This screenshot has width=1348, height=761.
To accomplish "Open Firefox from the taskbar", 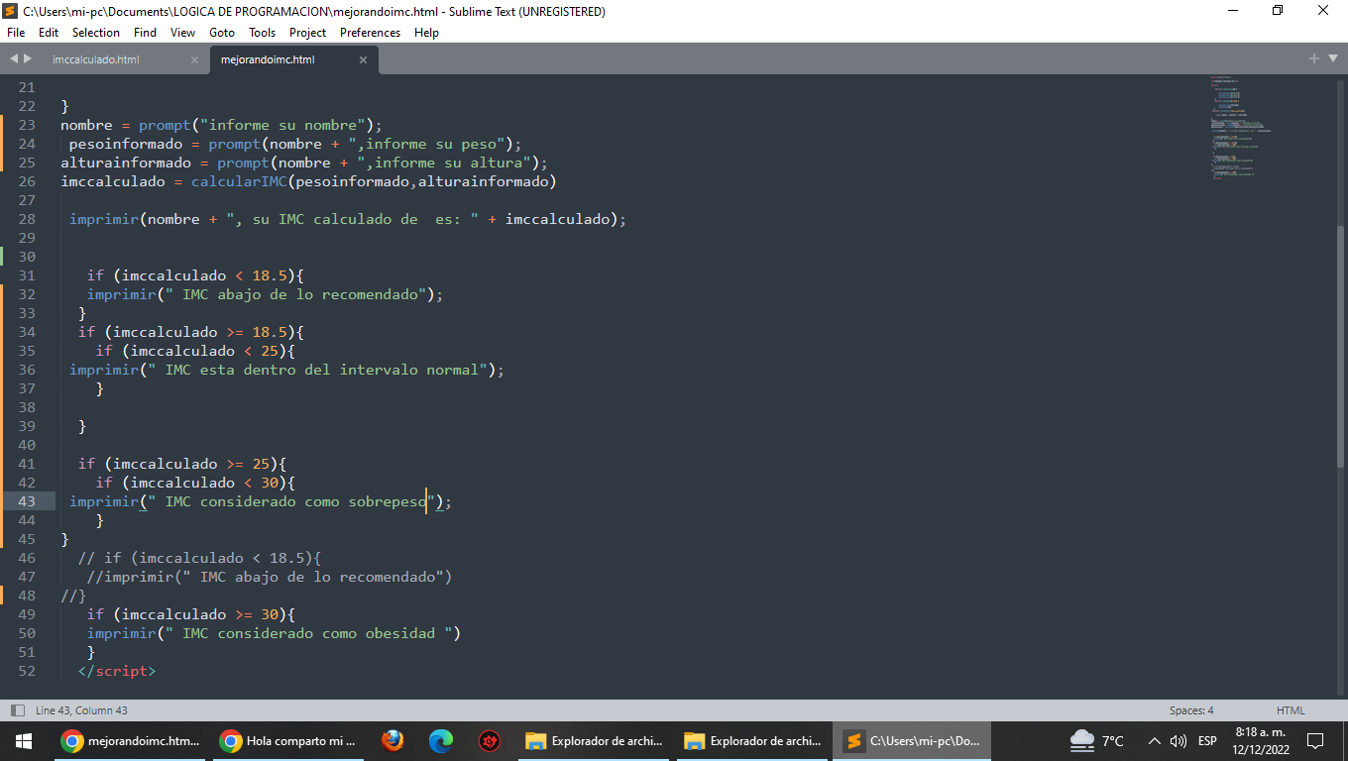I will [393, 741].
